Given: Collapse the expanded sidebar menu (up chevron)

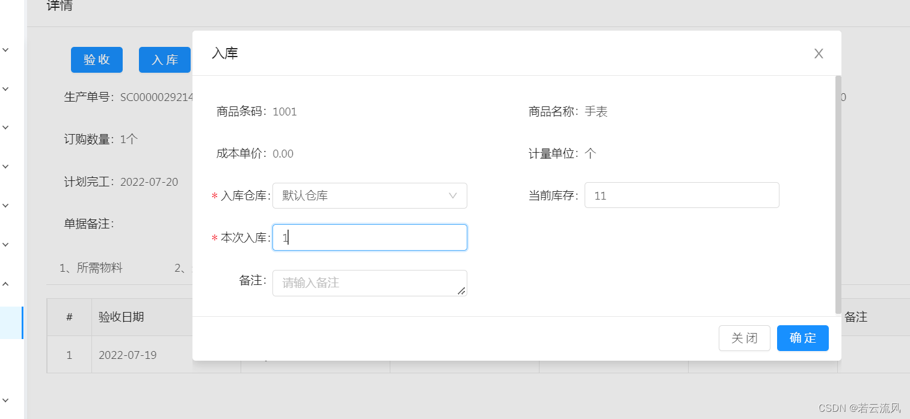Looking at the screenshot, I should tap(5, 284).
